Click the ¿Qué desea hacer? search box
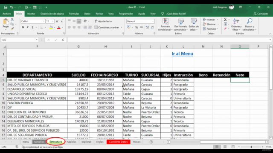The width and height of the screenshot is (273, 153). pos(176,14)
